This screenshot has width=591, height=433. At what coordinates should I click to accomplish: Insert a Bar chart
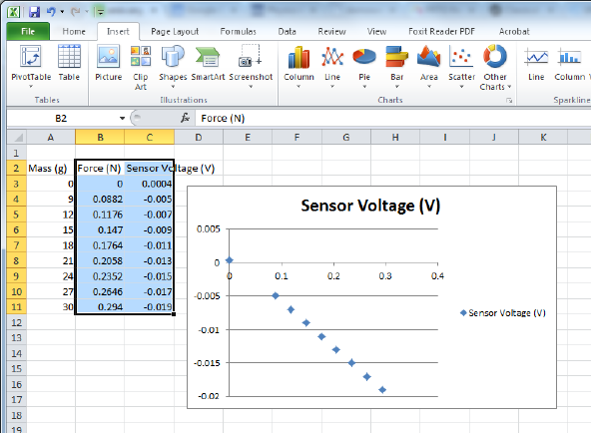(397, 67)
